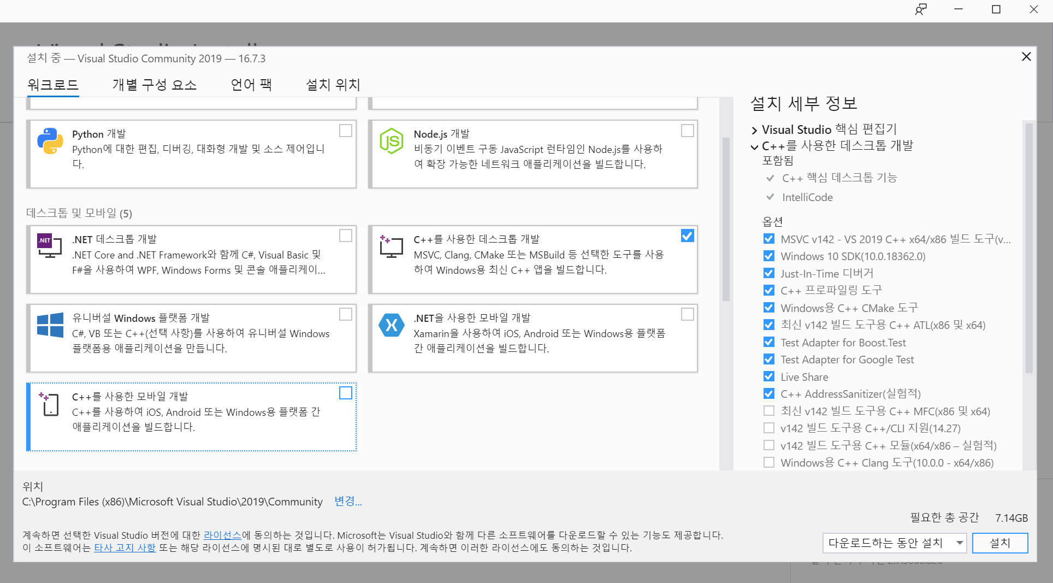Viewport: 1053px width, 583px height.
Task: Click the workloads list vertical scrollbar
Action: tap(726, 219)
